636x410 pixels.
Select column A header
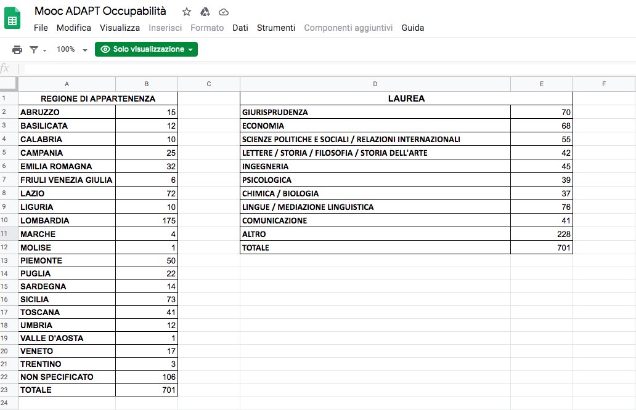click(67, 84)
